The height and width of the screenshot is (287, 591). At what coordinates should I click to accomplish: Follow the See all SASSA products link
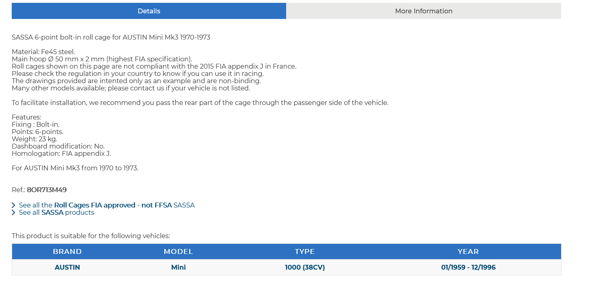click(x=57, y=212)
